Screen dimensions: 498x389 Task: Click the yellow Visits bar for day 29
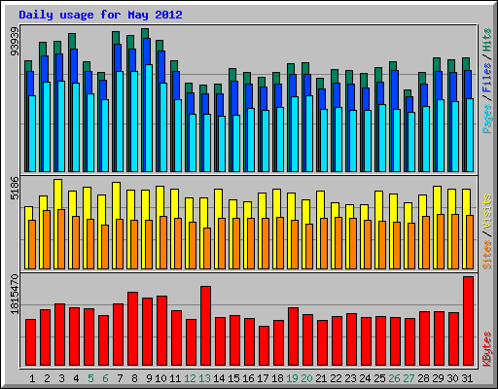click(x=438, y=200)
